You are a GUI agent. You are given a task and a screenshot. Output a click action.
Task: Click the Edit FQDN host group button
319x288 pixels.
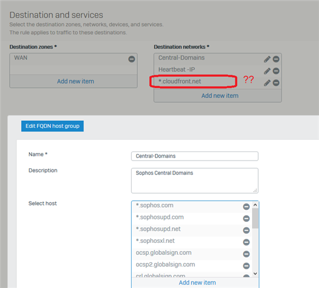52,126
